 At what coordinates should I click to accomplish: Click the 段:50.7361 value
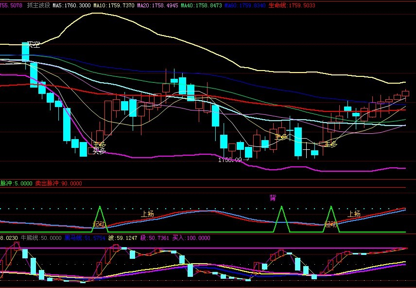click(x=155, y=238)
